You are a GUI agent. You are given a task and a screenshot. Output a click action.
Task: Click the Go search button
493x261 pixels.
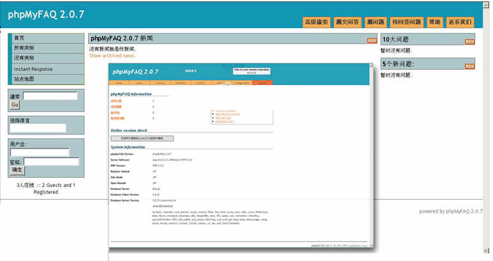[x=15, y=105]
